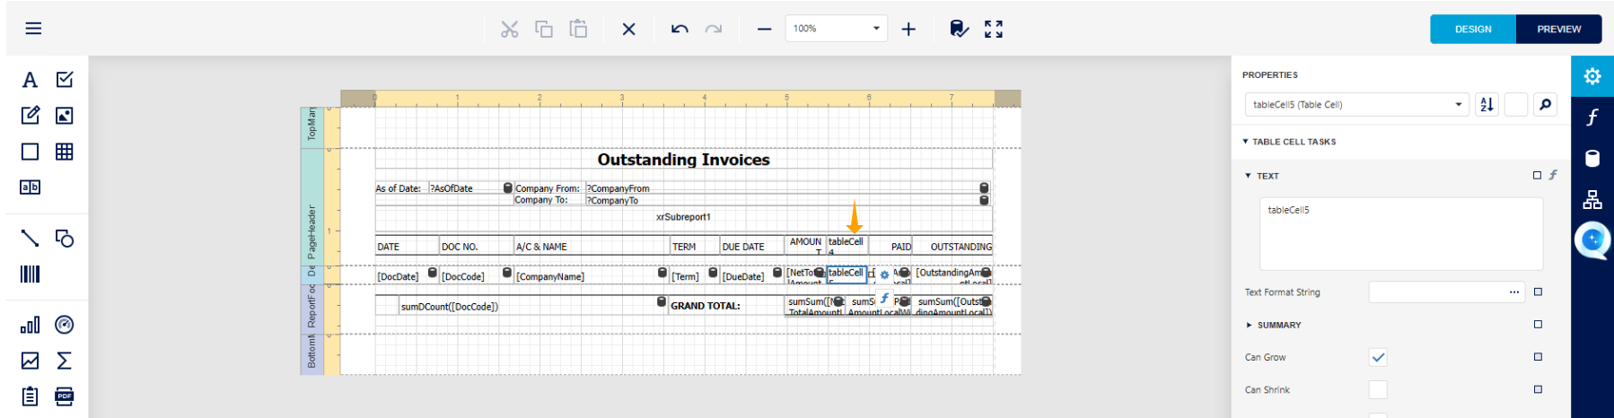Image resolution: width=1614 pixels, height=418 pixels.
Task: Expand the Summary section
Action: [x=1278, y=325]
